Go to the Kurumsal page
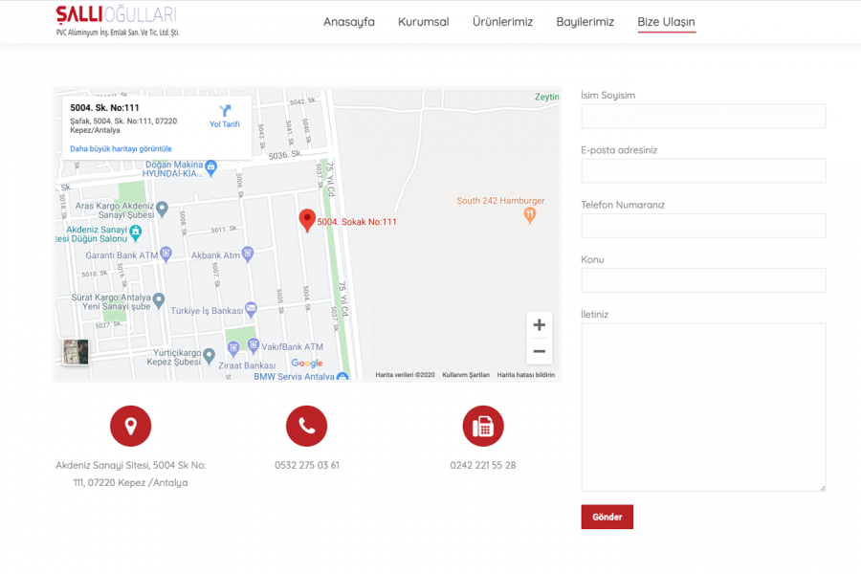The width and height of the screenshot is (861, 574). [423, 22]
